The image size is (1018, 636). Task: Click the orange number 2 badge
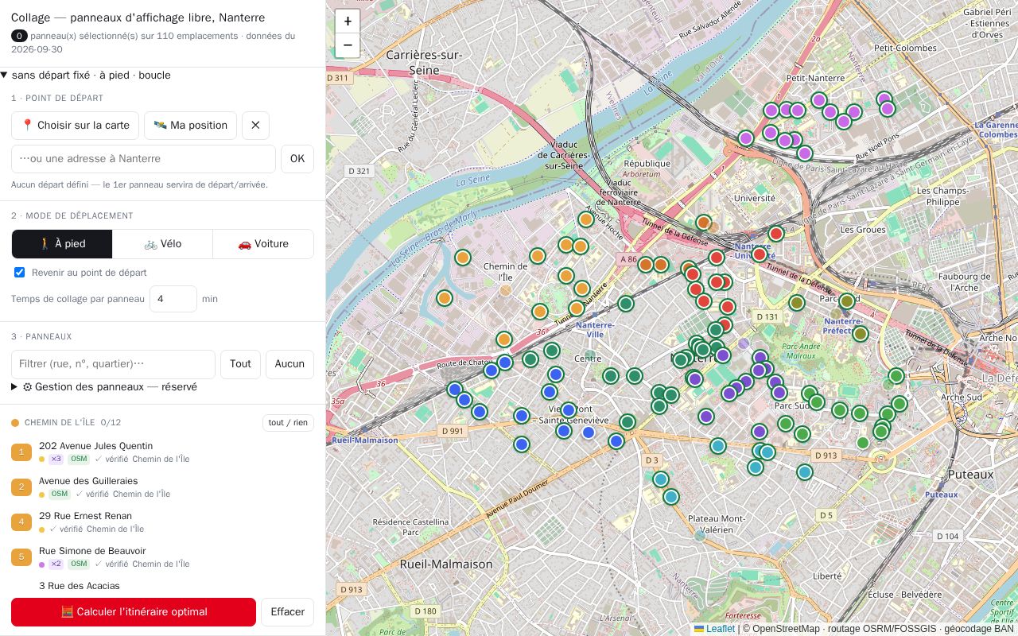point(21,487)
